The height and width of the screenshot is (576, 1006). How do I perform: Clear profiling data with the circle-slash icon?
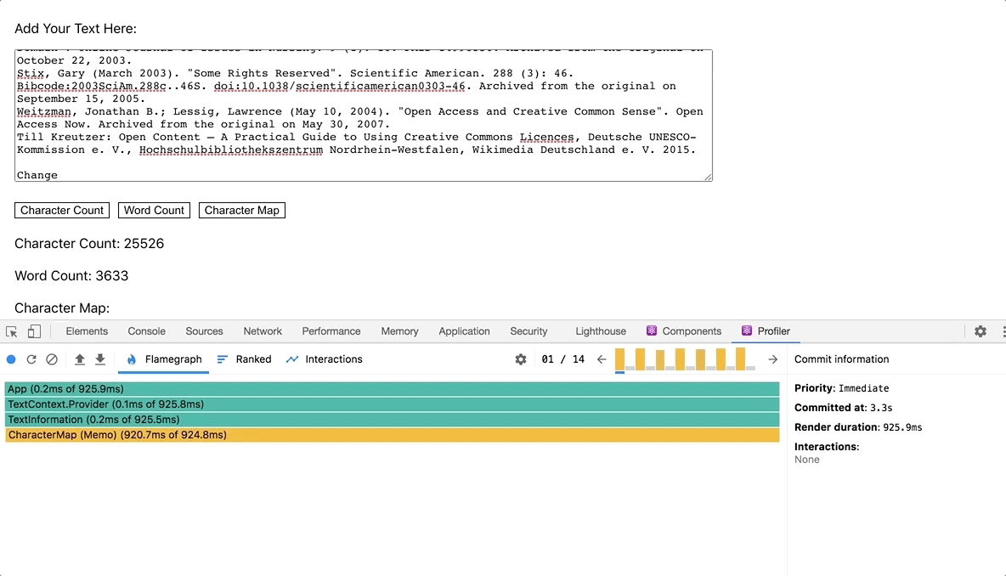click(x=52, y=359)
